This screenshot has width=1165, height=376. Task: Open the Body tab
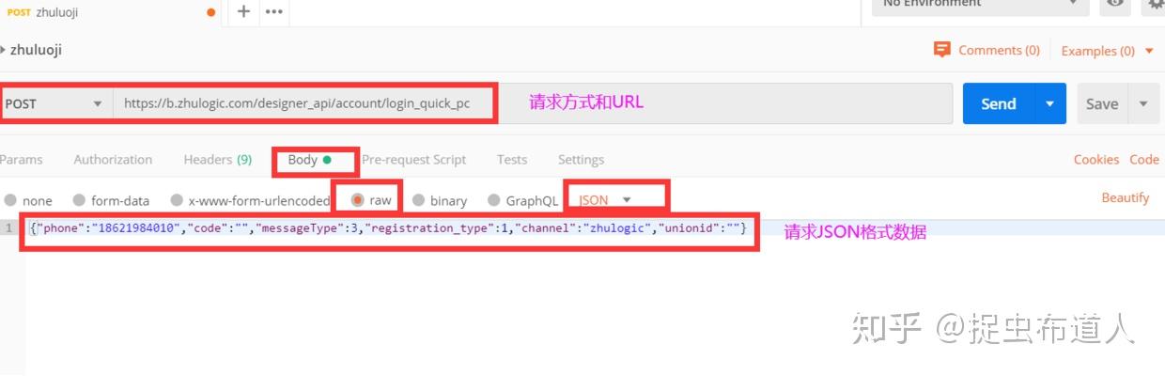tap(310, 159)
